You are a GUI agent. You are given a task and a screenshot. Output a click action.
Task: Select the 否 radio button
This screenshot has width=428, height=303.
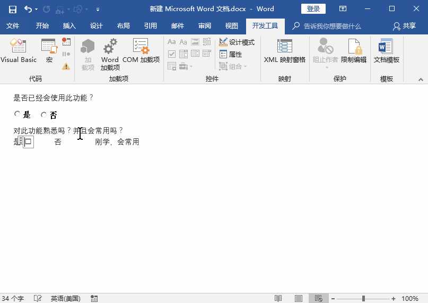(x=44, y=115)
